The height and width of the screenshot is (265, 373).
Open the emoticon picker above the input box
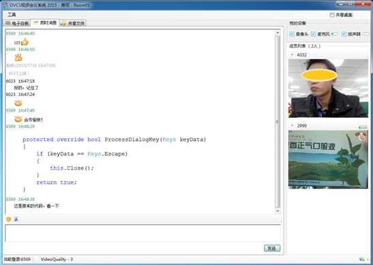[8, 219]
